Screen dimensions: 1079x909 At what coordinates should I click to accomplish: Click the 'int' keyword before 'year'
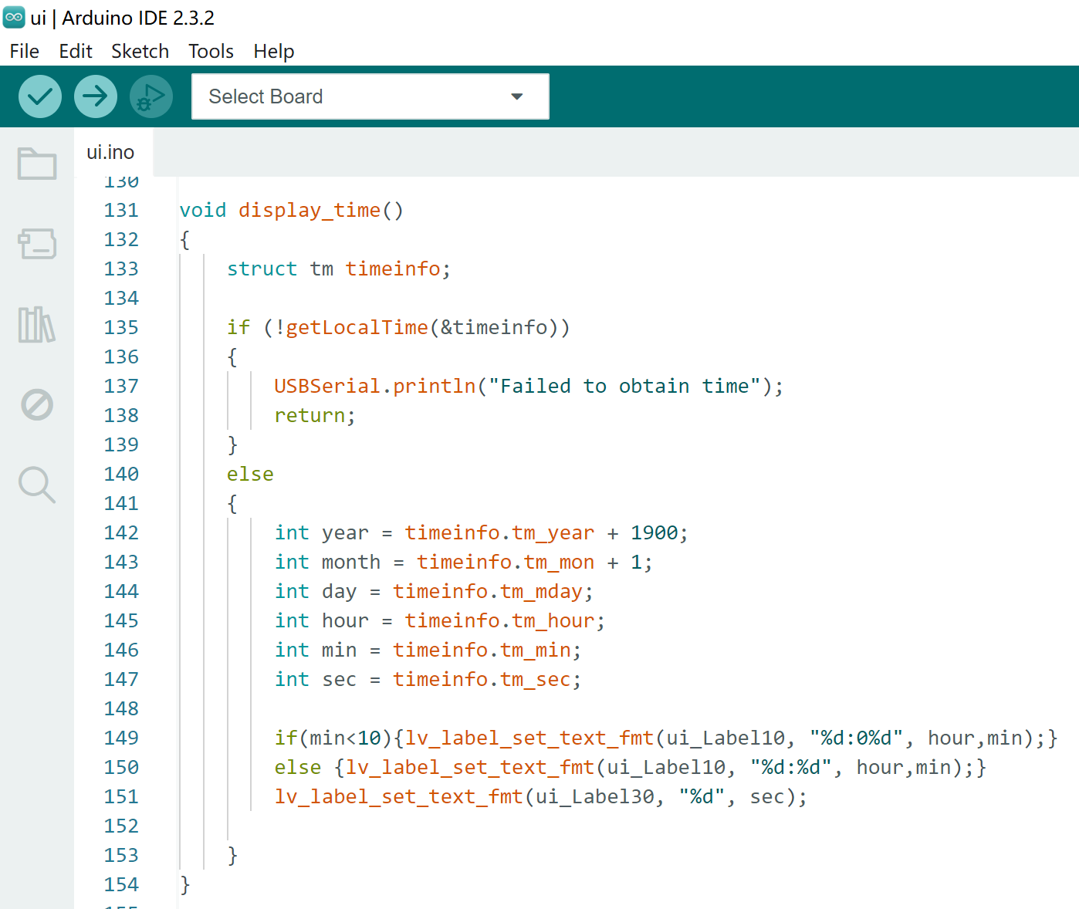(x=292, y=532)
